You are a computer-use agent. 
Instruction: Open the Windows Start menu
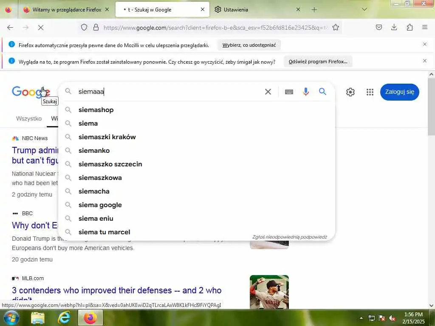11,318
